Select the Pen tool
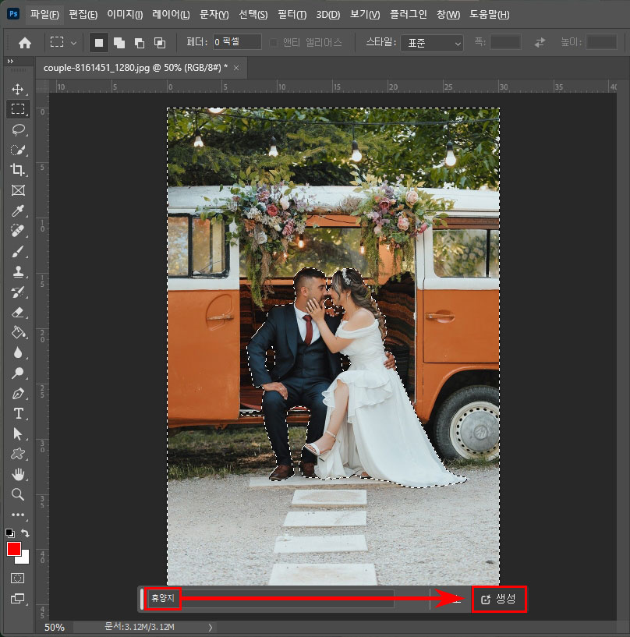 coord(17,393)
